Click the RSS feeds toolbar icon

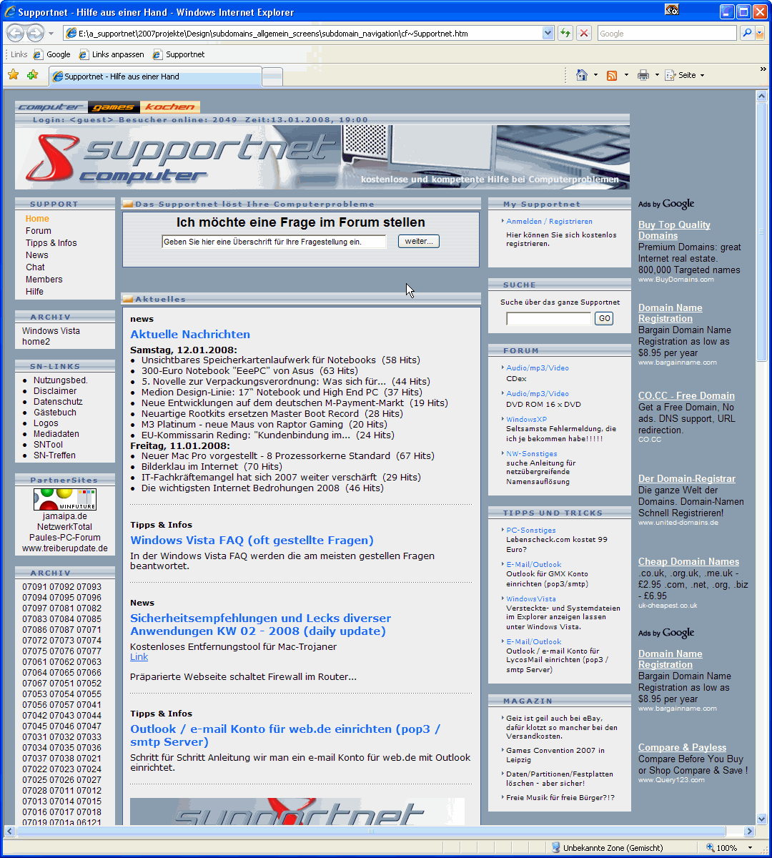pyautogui.click(x=612, y=75)
